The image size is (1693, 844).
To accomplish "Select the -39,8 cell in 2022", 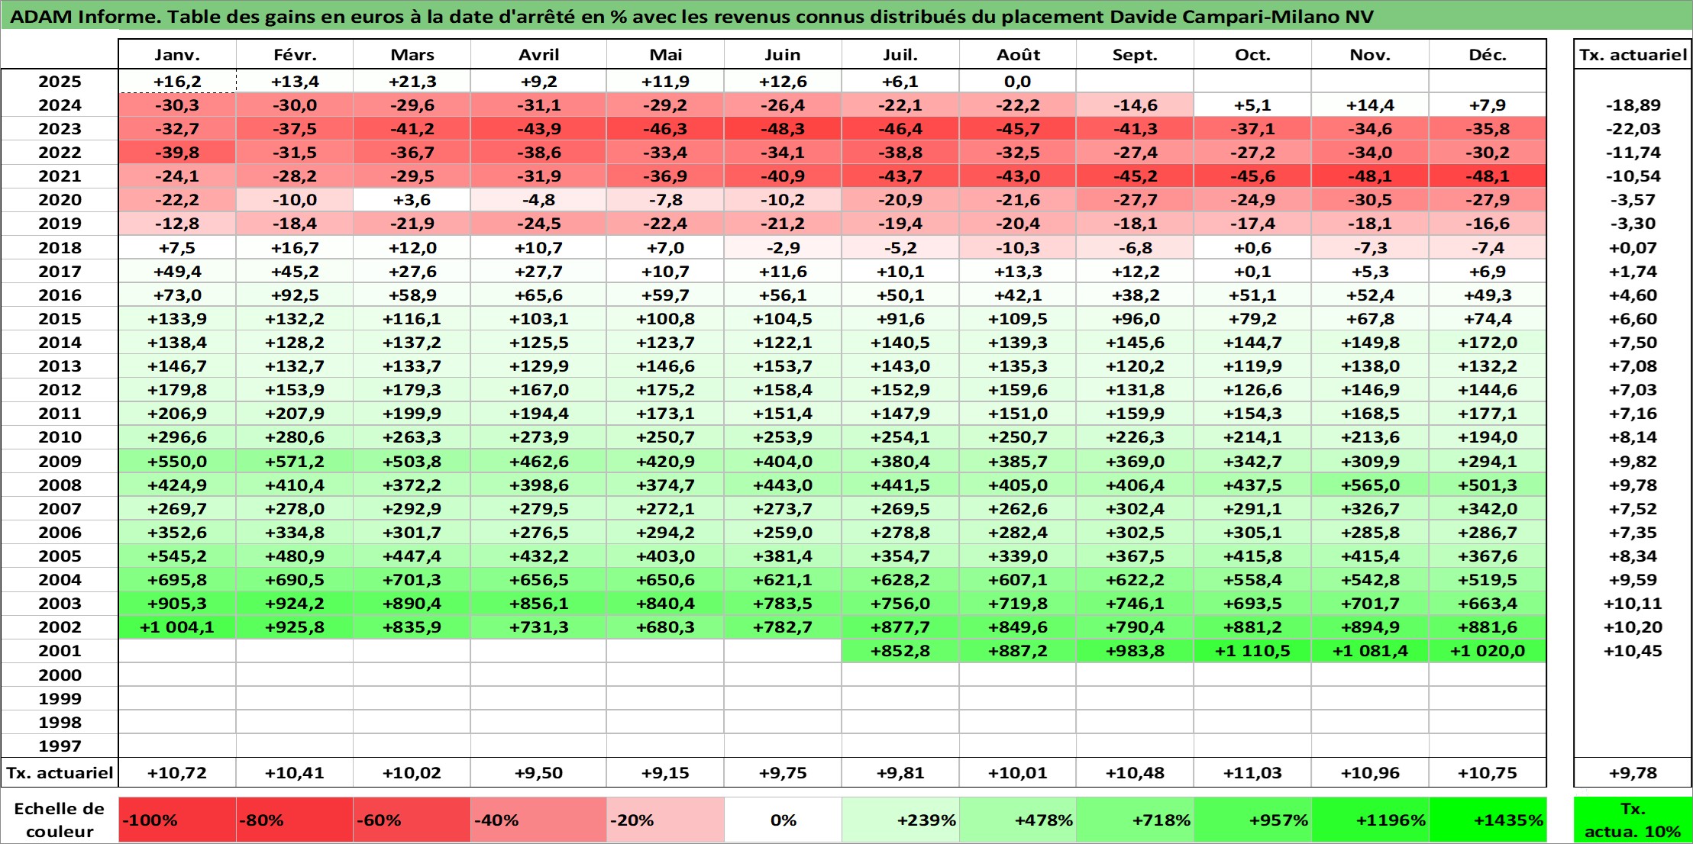I will (x=177, y=153).
